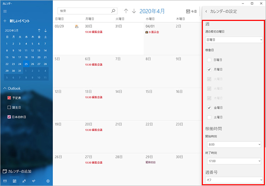Open 13:30 編集会議 event on 20日
This screenshot has height=186, width=266.
coord(94,130)
